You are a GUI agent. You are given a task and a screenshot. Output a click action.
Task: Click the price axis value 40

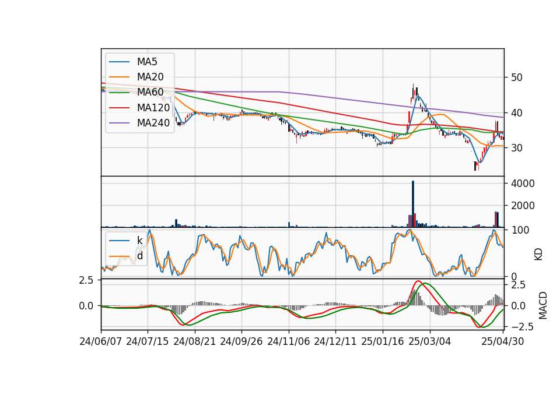coord(516,112)
